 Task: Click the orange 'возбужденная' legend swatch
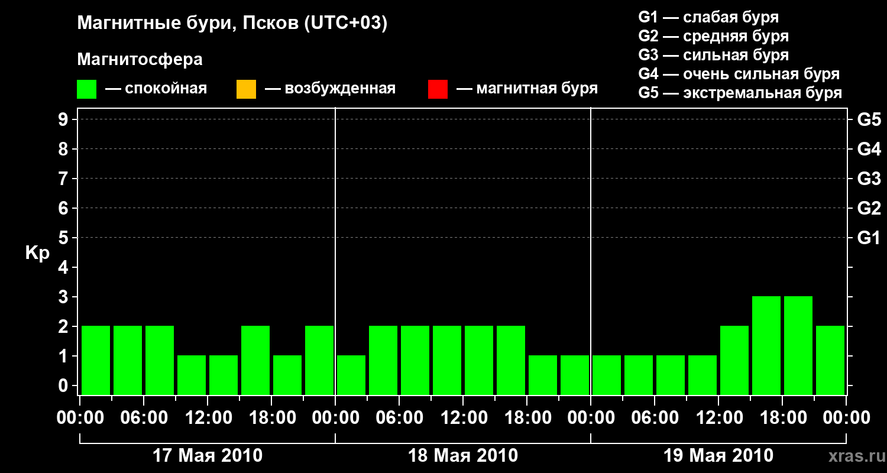(246, 89)
